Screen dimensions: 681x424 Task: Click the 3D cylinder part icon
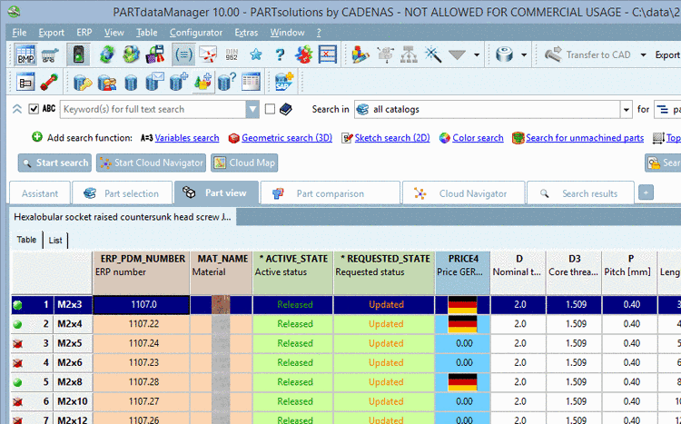(x=504, y=54)
